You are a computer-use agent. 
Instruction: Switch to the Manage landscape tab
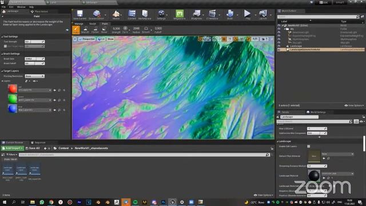click(x=79, y=24)
